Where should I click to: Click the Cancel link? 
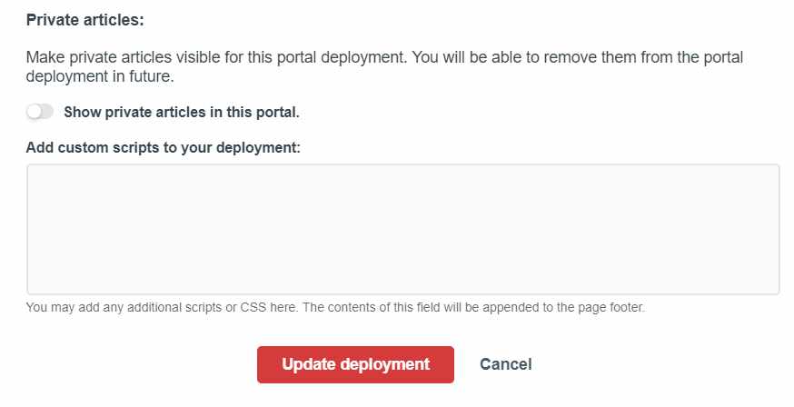pyautogui.click(x=505, y=364)
